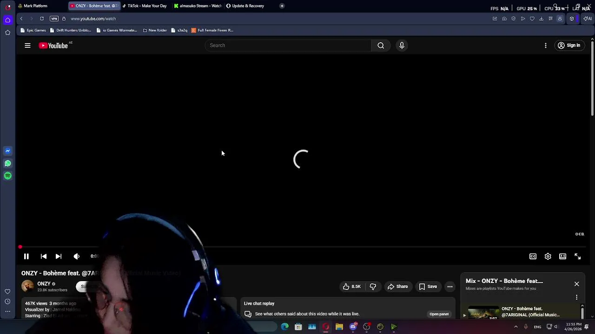
Task: Click the red video progress bar scrubber
Action: click(20, 247)
